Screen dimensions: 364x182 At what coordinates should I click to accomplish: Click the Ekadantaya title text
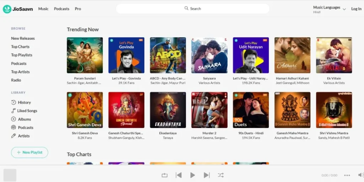(x=168, y=133)
